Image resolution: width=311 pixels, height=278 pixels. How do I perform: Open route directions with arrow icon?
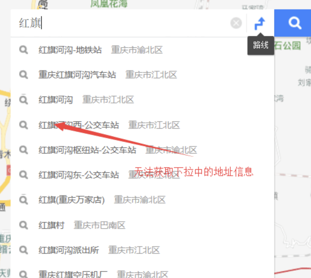[260, 23]
